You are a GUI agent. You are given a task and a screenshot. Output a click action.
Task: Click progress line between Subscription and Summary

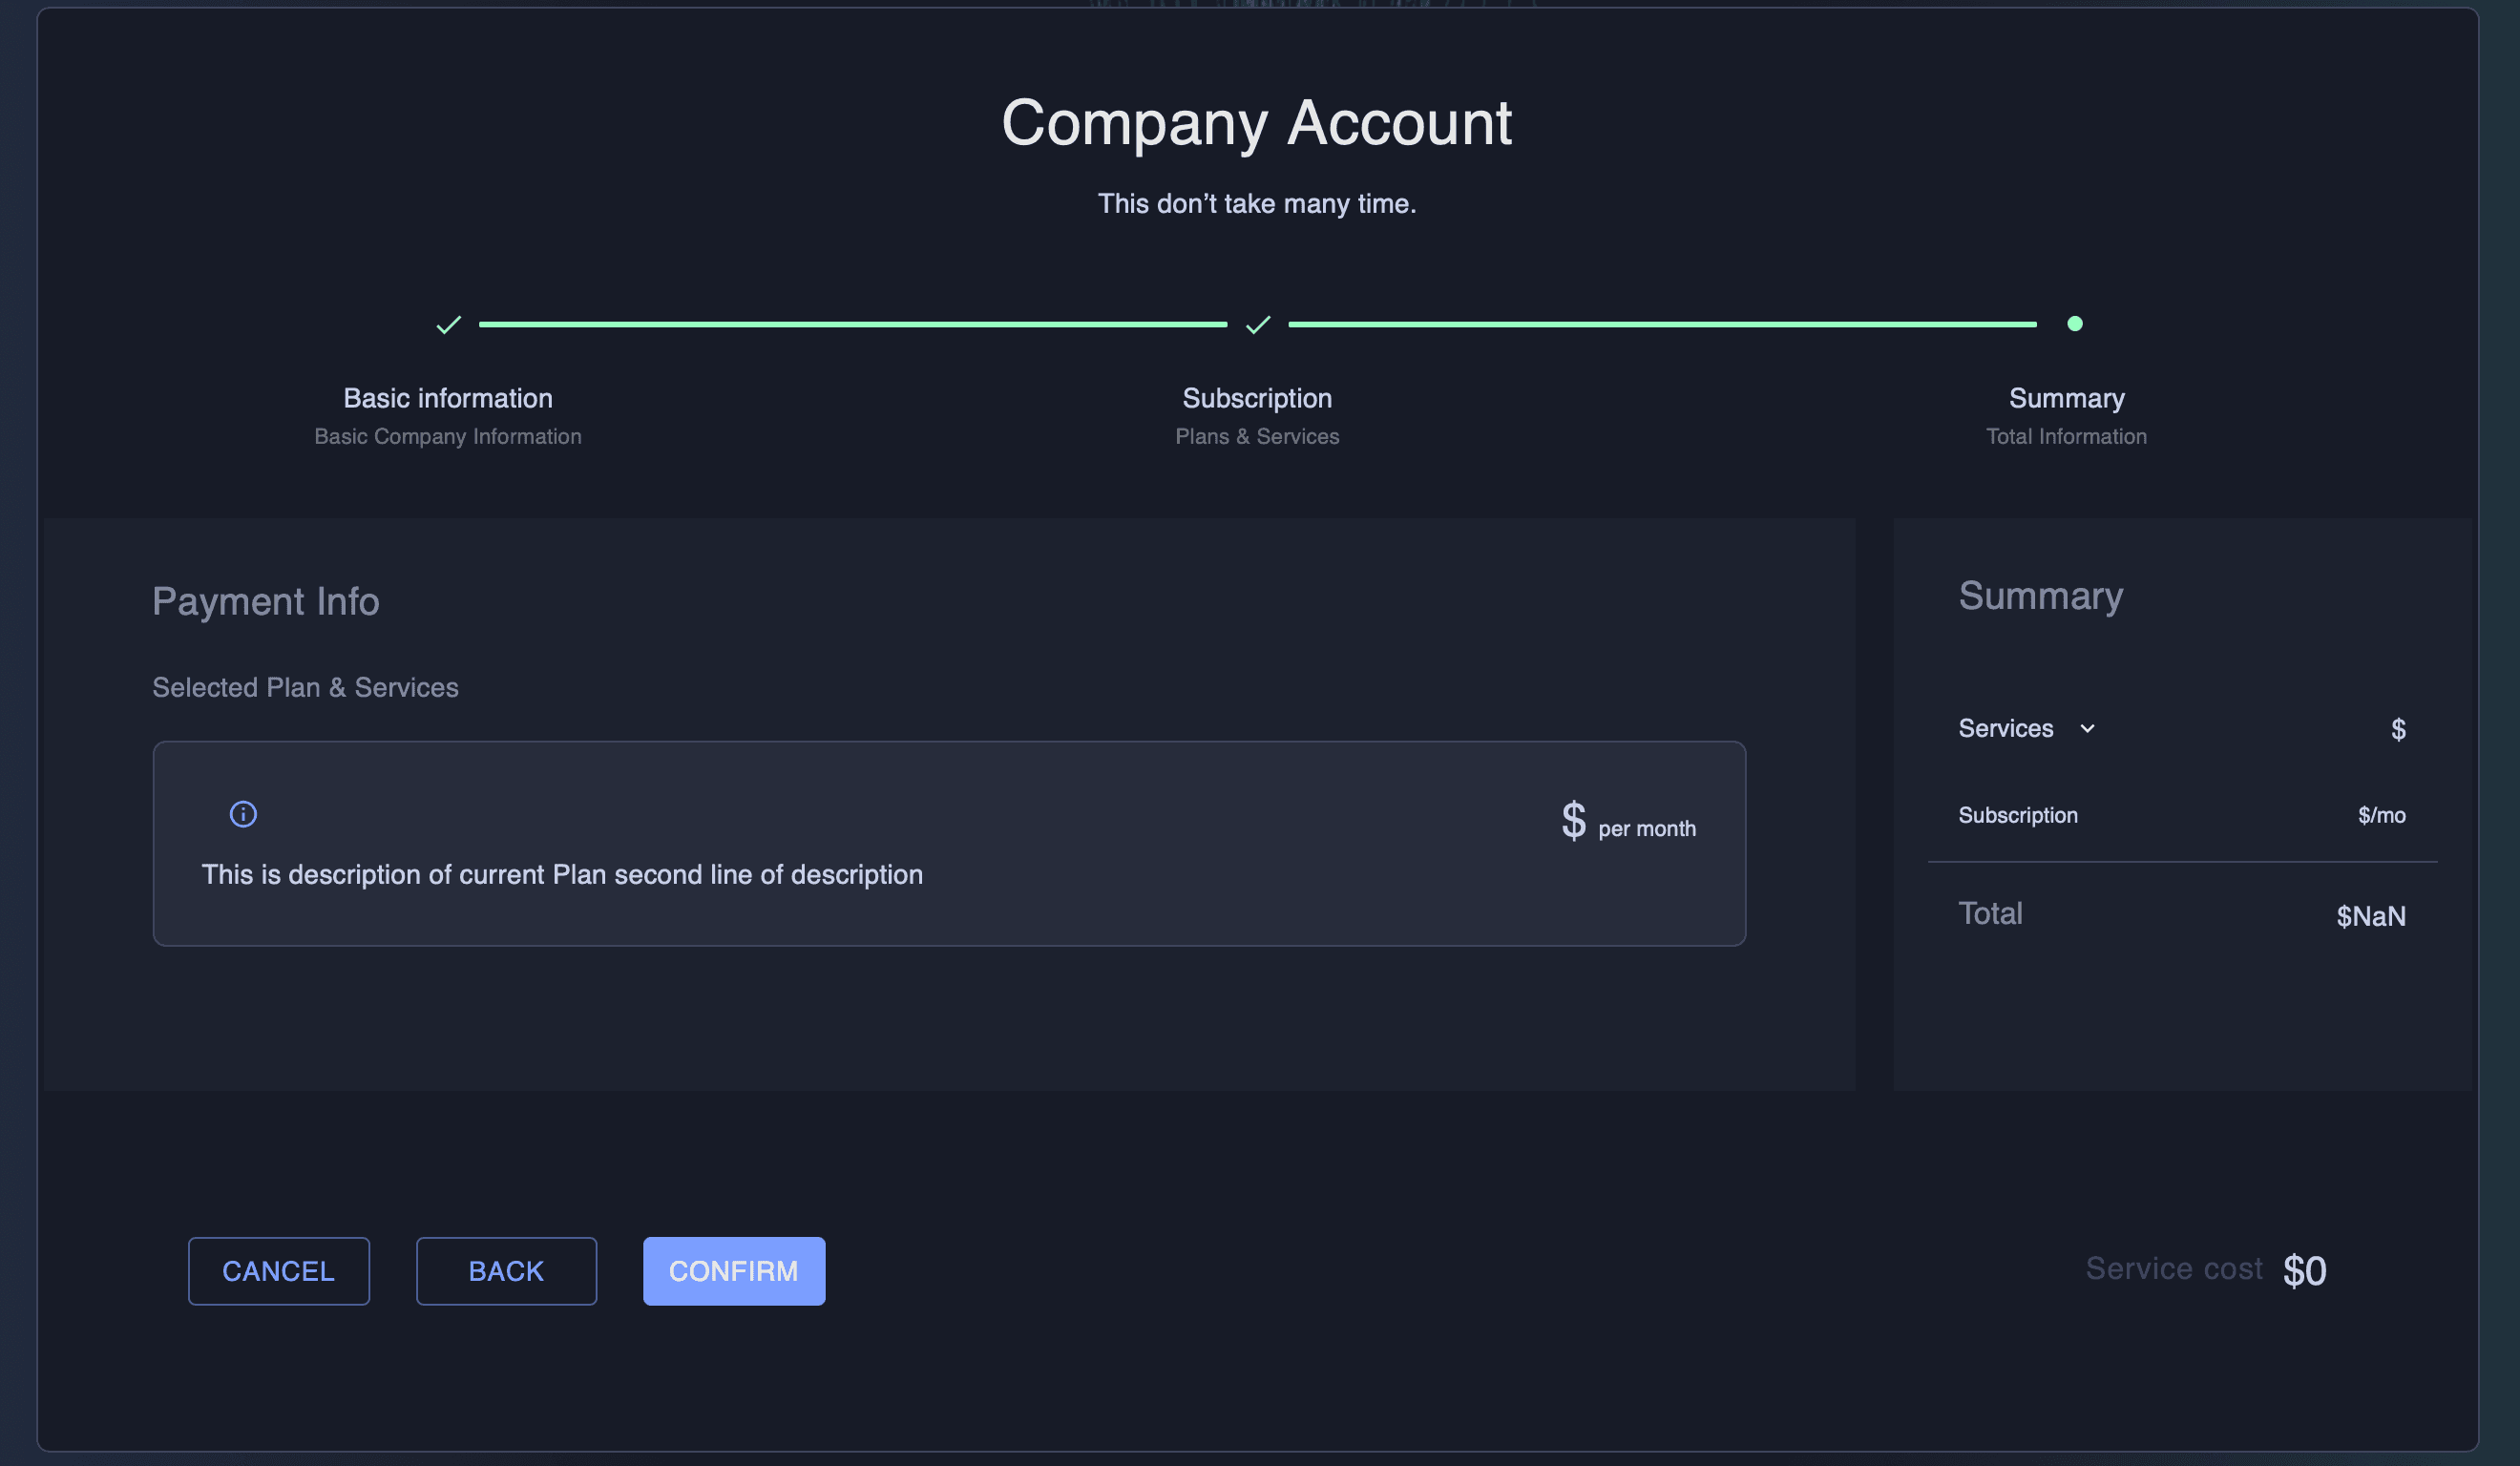(1661, 324)
